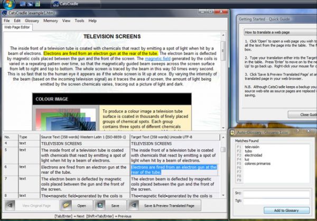Viewport: 317px width, 221px height.
Task: Click Auto-Glossary window title icon
Action: pyautogui.click(x=232, y=132)
